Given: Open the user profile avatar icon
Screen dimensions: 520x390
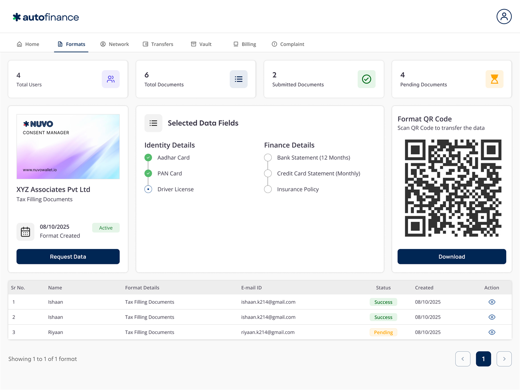Looking at the screenshot, I should coord(504,17).
